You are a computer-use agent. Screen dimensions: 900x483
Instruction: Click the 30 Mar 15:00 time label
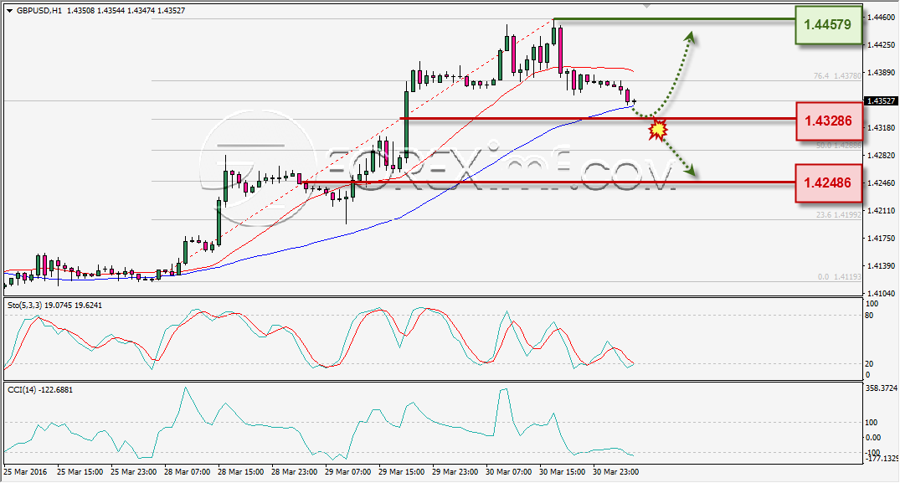(x=563, y=472)
